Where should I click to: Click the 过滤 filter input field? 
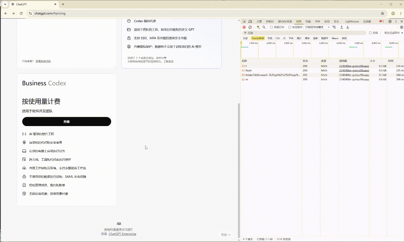pyautogui.click(x=304, y=33)
